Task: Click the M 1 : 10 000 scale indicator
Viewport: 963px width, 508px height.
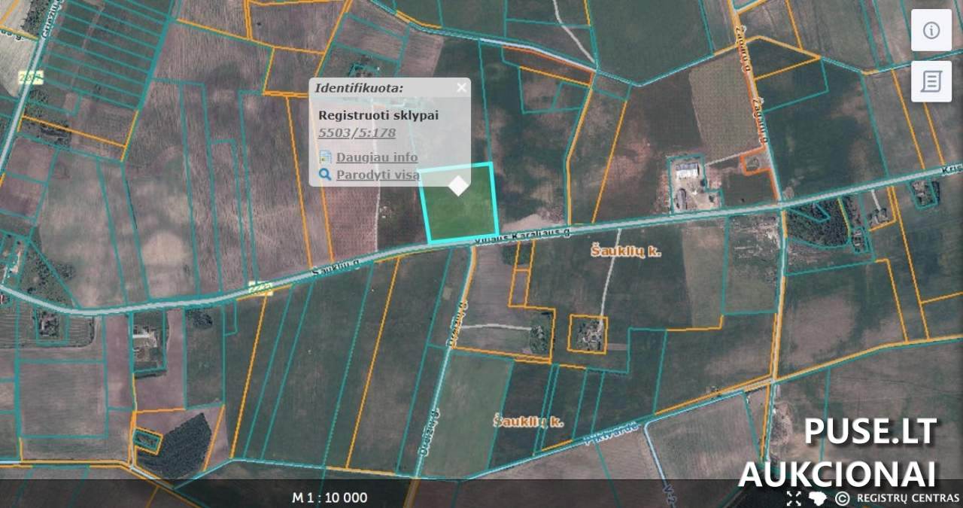Action: coord(330,497)
